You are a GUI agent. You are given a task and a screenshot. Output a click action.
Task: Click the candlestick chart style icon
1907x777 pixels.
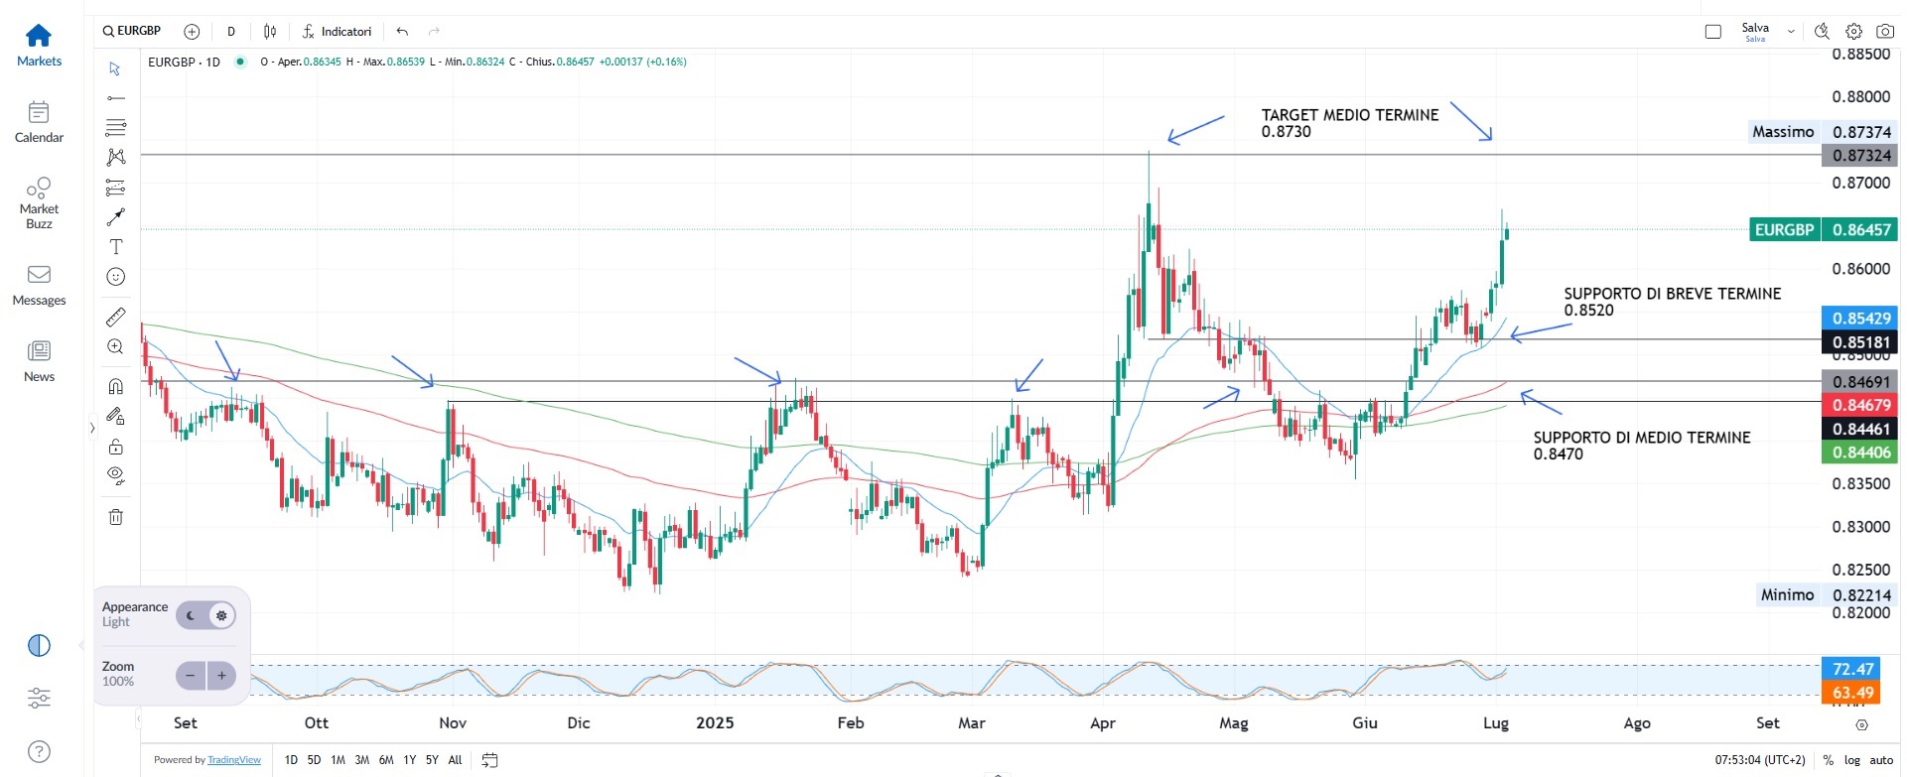(270, 32)
